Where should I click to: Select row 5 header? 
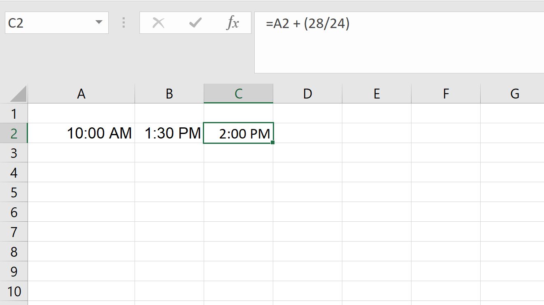point(14,192)
